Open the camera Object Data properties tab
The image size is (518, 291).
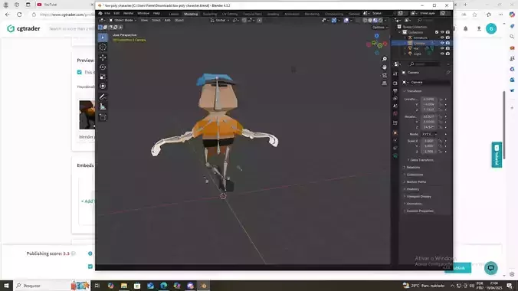pos(395,156)
